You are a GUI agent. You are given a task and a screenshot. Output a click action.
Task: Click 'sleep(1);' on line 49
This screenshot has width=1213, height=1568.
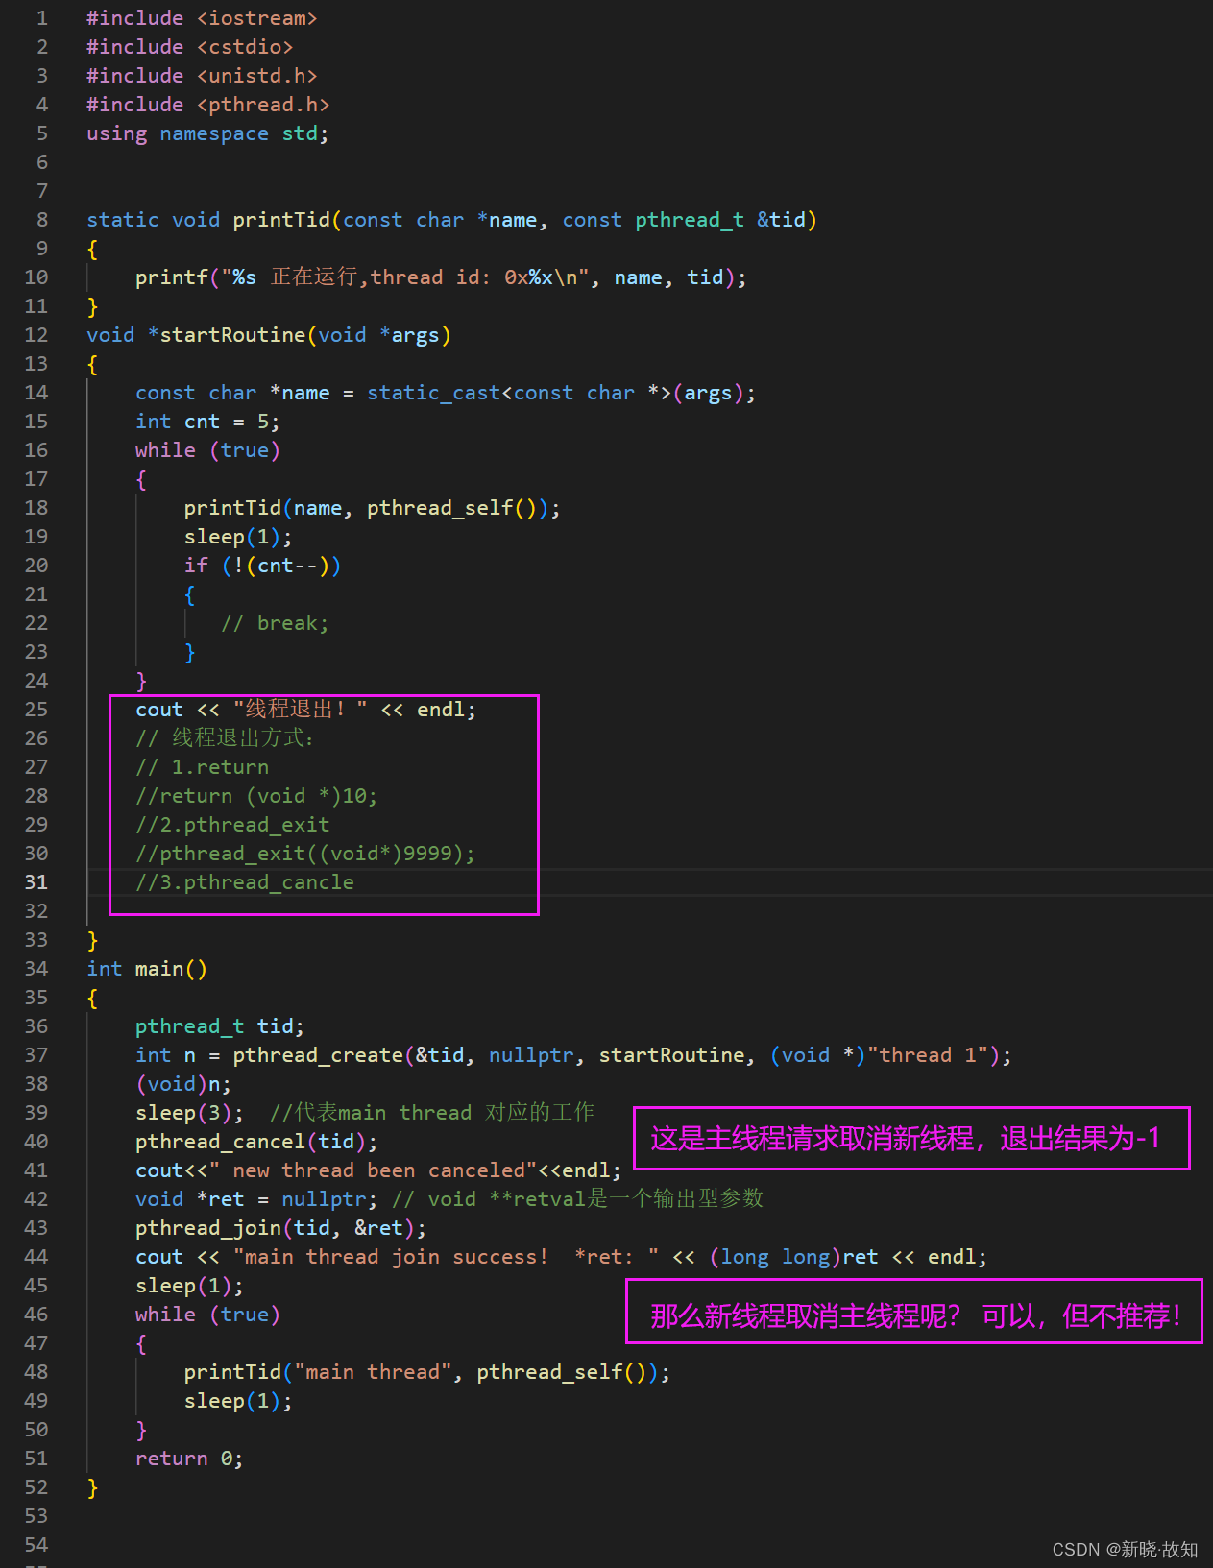pos(238,1401)
